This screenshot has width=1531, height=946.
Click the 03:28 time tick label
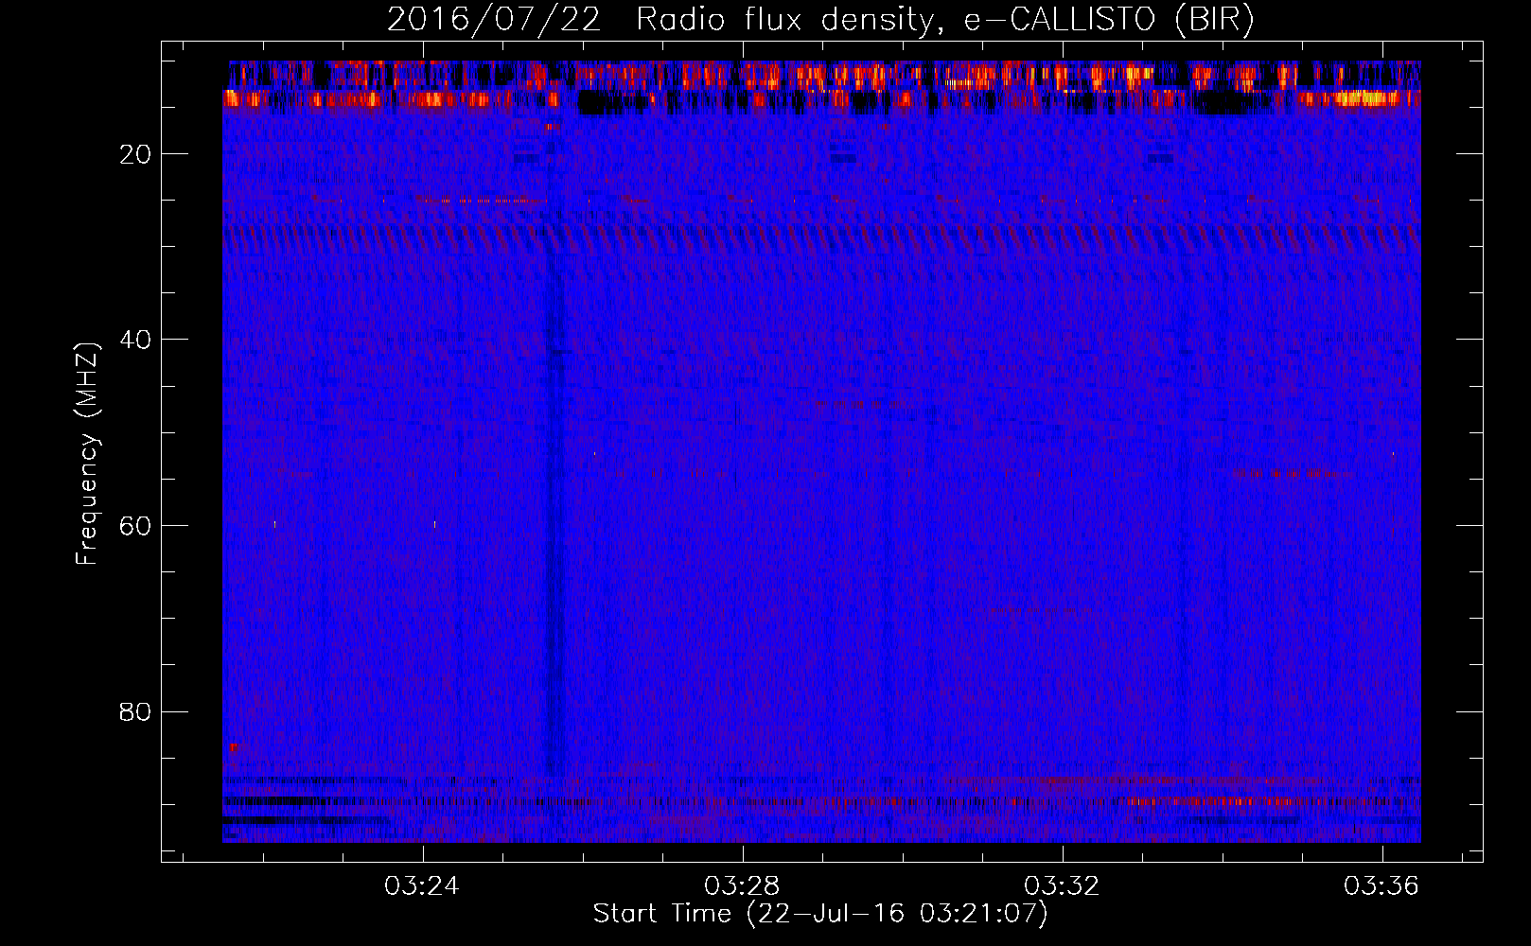coord(743,886)
